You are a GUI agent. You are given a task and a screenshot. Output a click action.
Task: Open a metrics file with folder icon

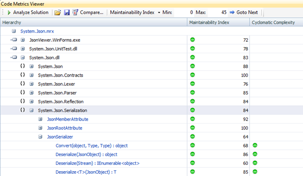pos(57,13)
